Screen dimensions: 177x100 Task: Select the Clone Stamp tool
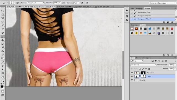point(2,40)
